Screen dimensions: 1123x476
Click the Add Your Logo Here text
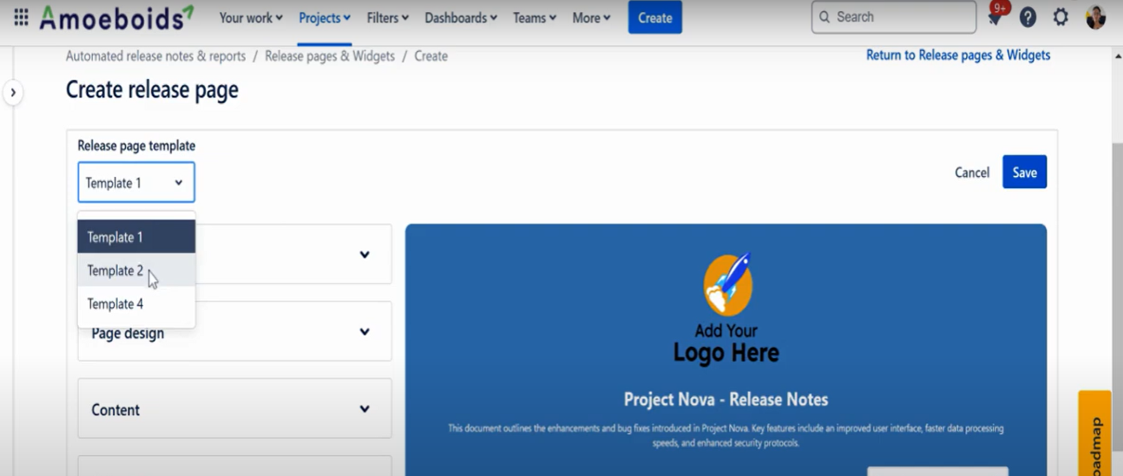[x=726, y=343]
